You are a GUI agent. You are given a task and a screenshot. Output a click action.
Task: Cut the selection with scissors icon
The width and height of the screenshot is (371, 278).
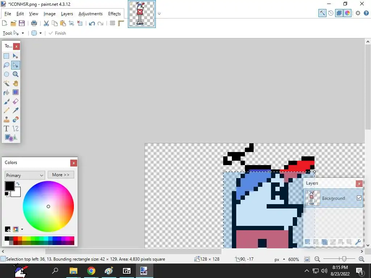[46, 23]
